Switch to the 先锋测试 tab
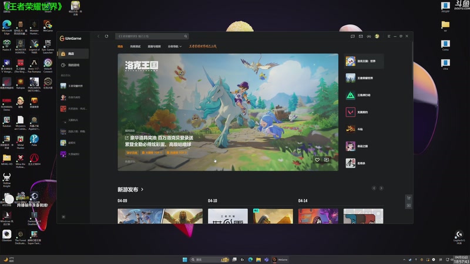 (135, 46)
